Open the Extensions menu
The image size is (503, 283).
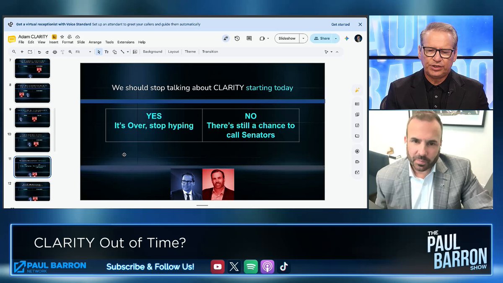[126, 42]
